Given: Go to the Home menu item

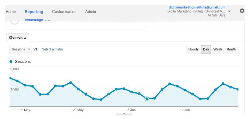Looking at the screenshot, I should click(x=11, y=12).
